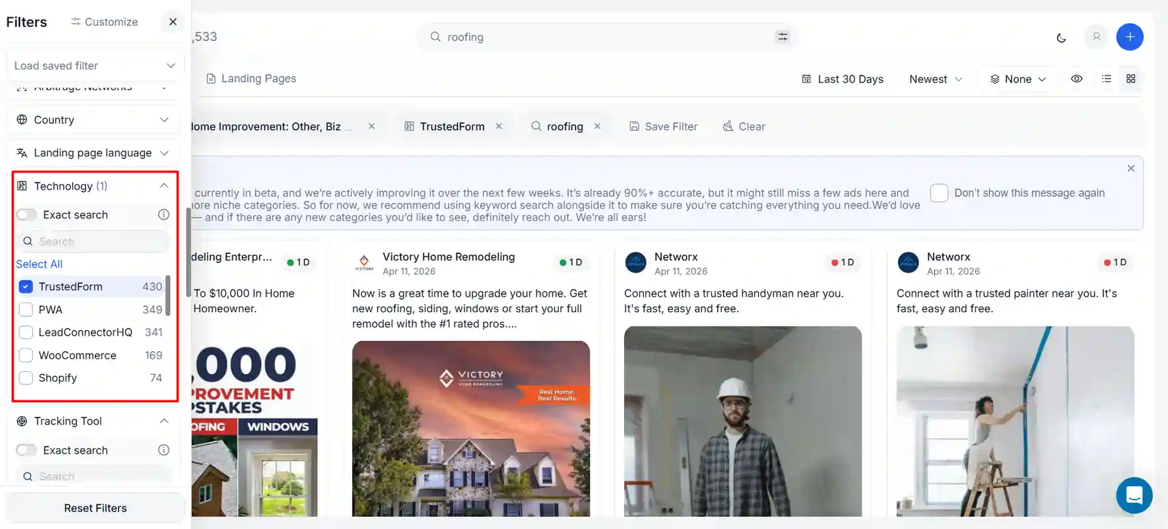Switch to grid view icon
This screenshot has width=1168, height=529.
point(1130,79)
